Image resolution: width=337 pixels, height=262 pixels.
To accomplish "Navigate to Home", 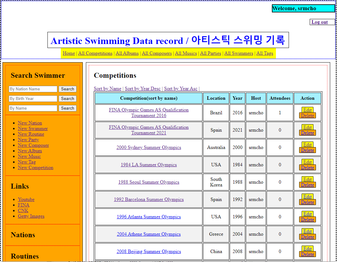I will click(69, 53).
